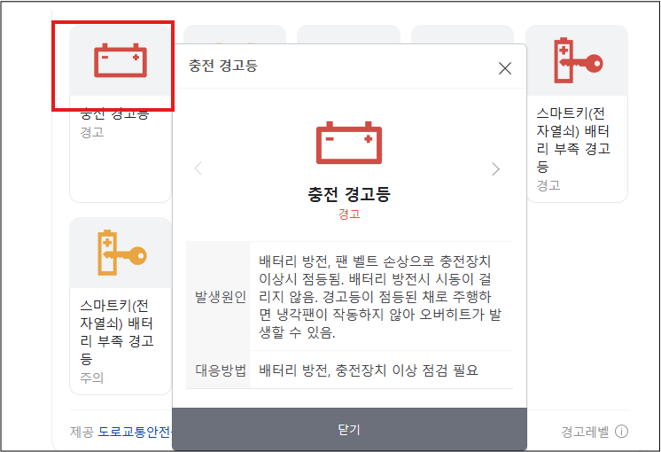Screen dimensions: 661x452
Task: Click the info icon beside 경고레벨
Action: (621, 432)
